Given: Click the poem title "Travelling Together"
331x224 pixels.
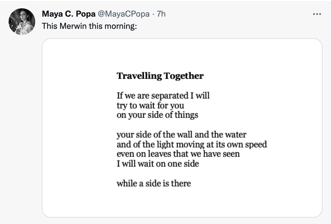Looking at the screenshot, I should coord(160,76).
